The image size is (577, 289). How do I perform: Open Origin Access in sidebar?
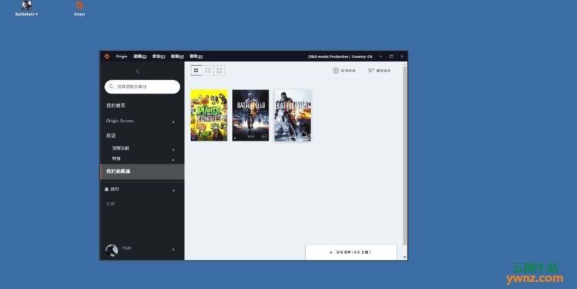point(119,121)
